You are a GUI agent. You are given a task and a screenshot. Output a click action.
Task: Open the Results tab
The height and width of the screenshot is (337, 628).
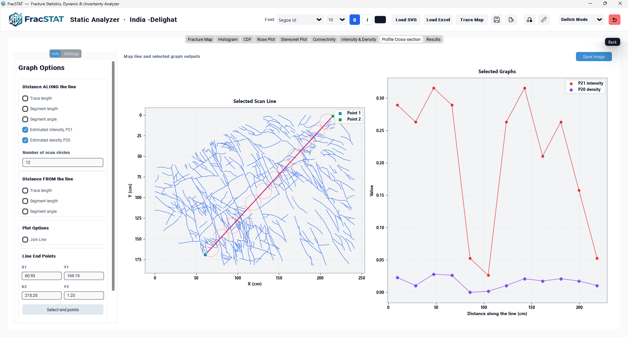coord(433,39)
